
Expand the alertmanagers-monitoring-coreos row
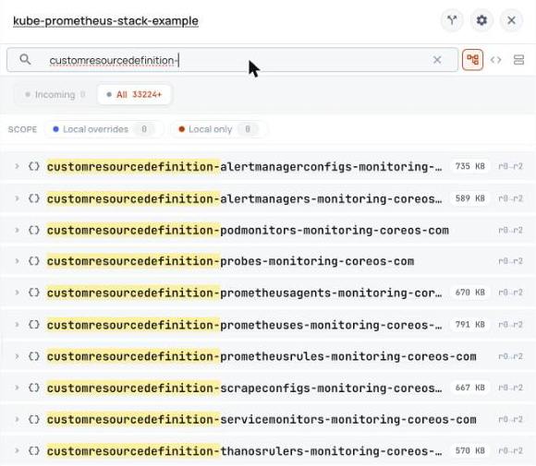click(x=17, y=198)
